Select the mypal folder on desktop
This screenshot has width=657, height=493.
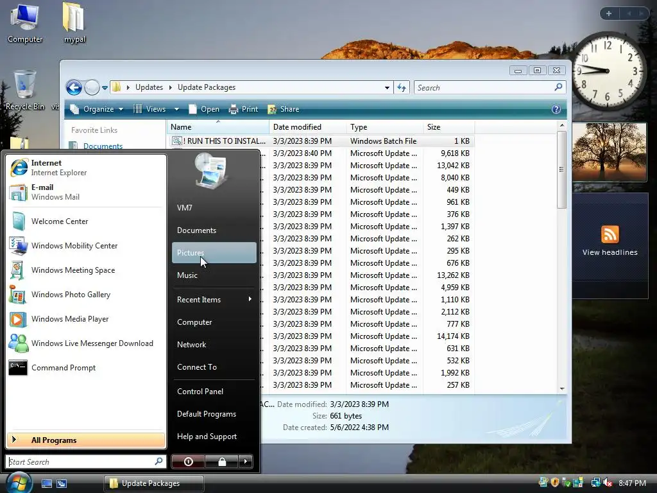74,23
